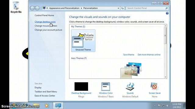The height and width of the screenshot is (109, 195).
Task: Click the double chevron at breadcrumb start
Action: 47,8
